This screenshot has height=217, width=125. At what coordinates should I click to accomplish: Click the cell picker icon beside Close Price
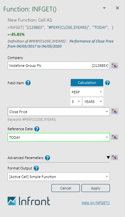click(115, 112)
